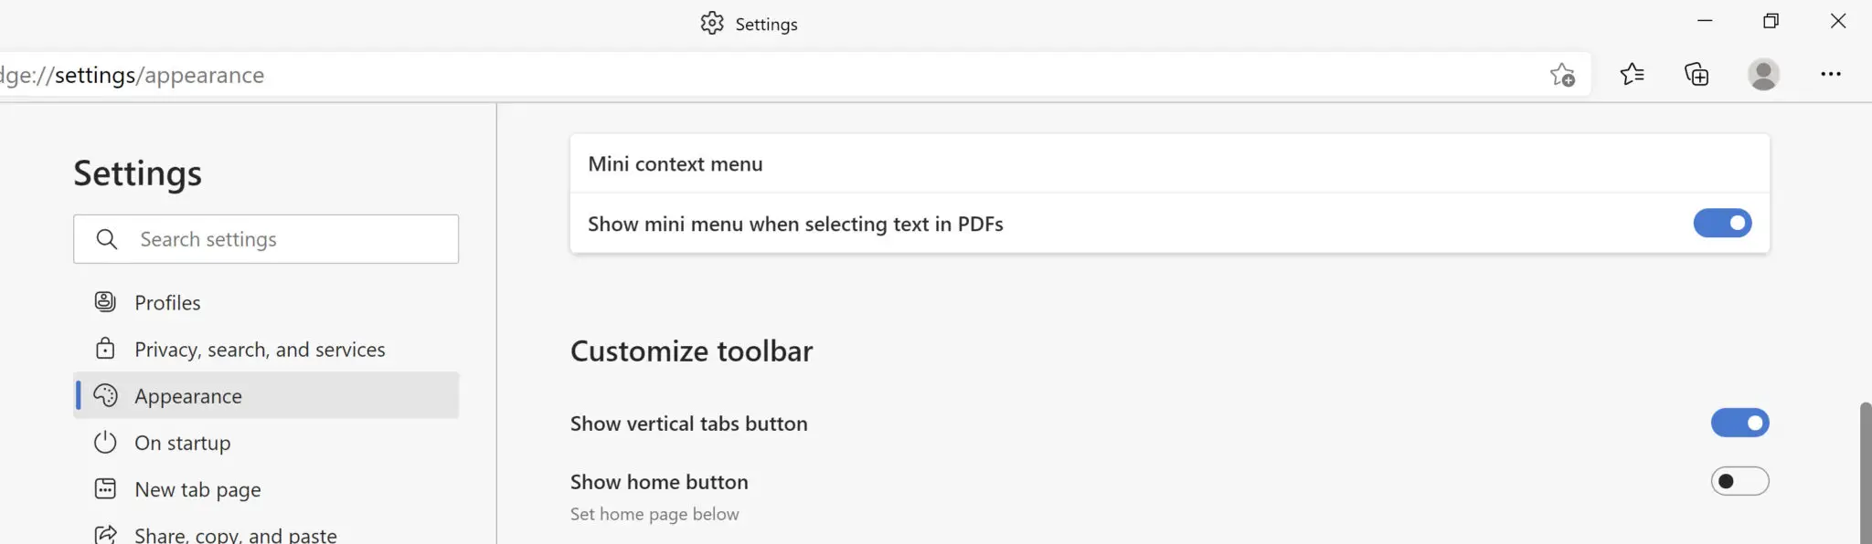
Task: Click the On startup power icon
Action: (x=105, y=443)
